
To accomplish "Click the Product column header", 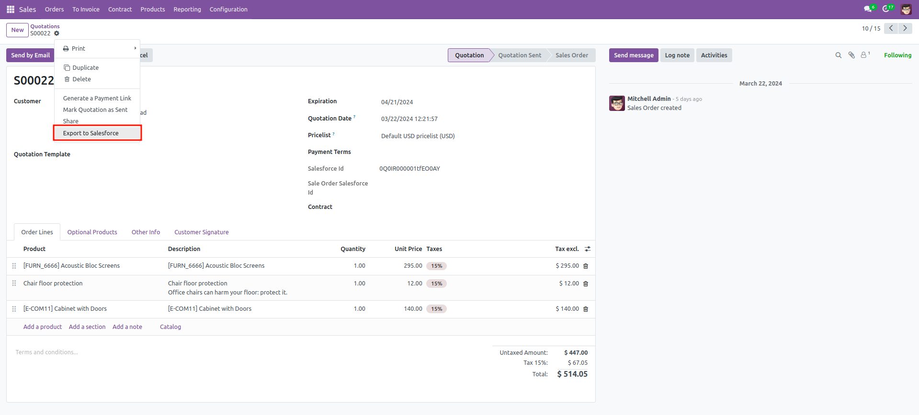I will pyautogui.click(x=34, y=249).
